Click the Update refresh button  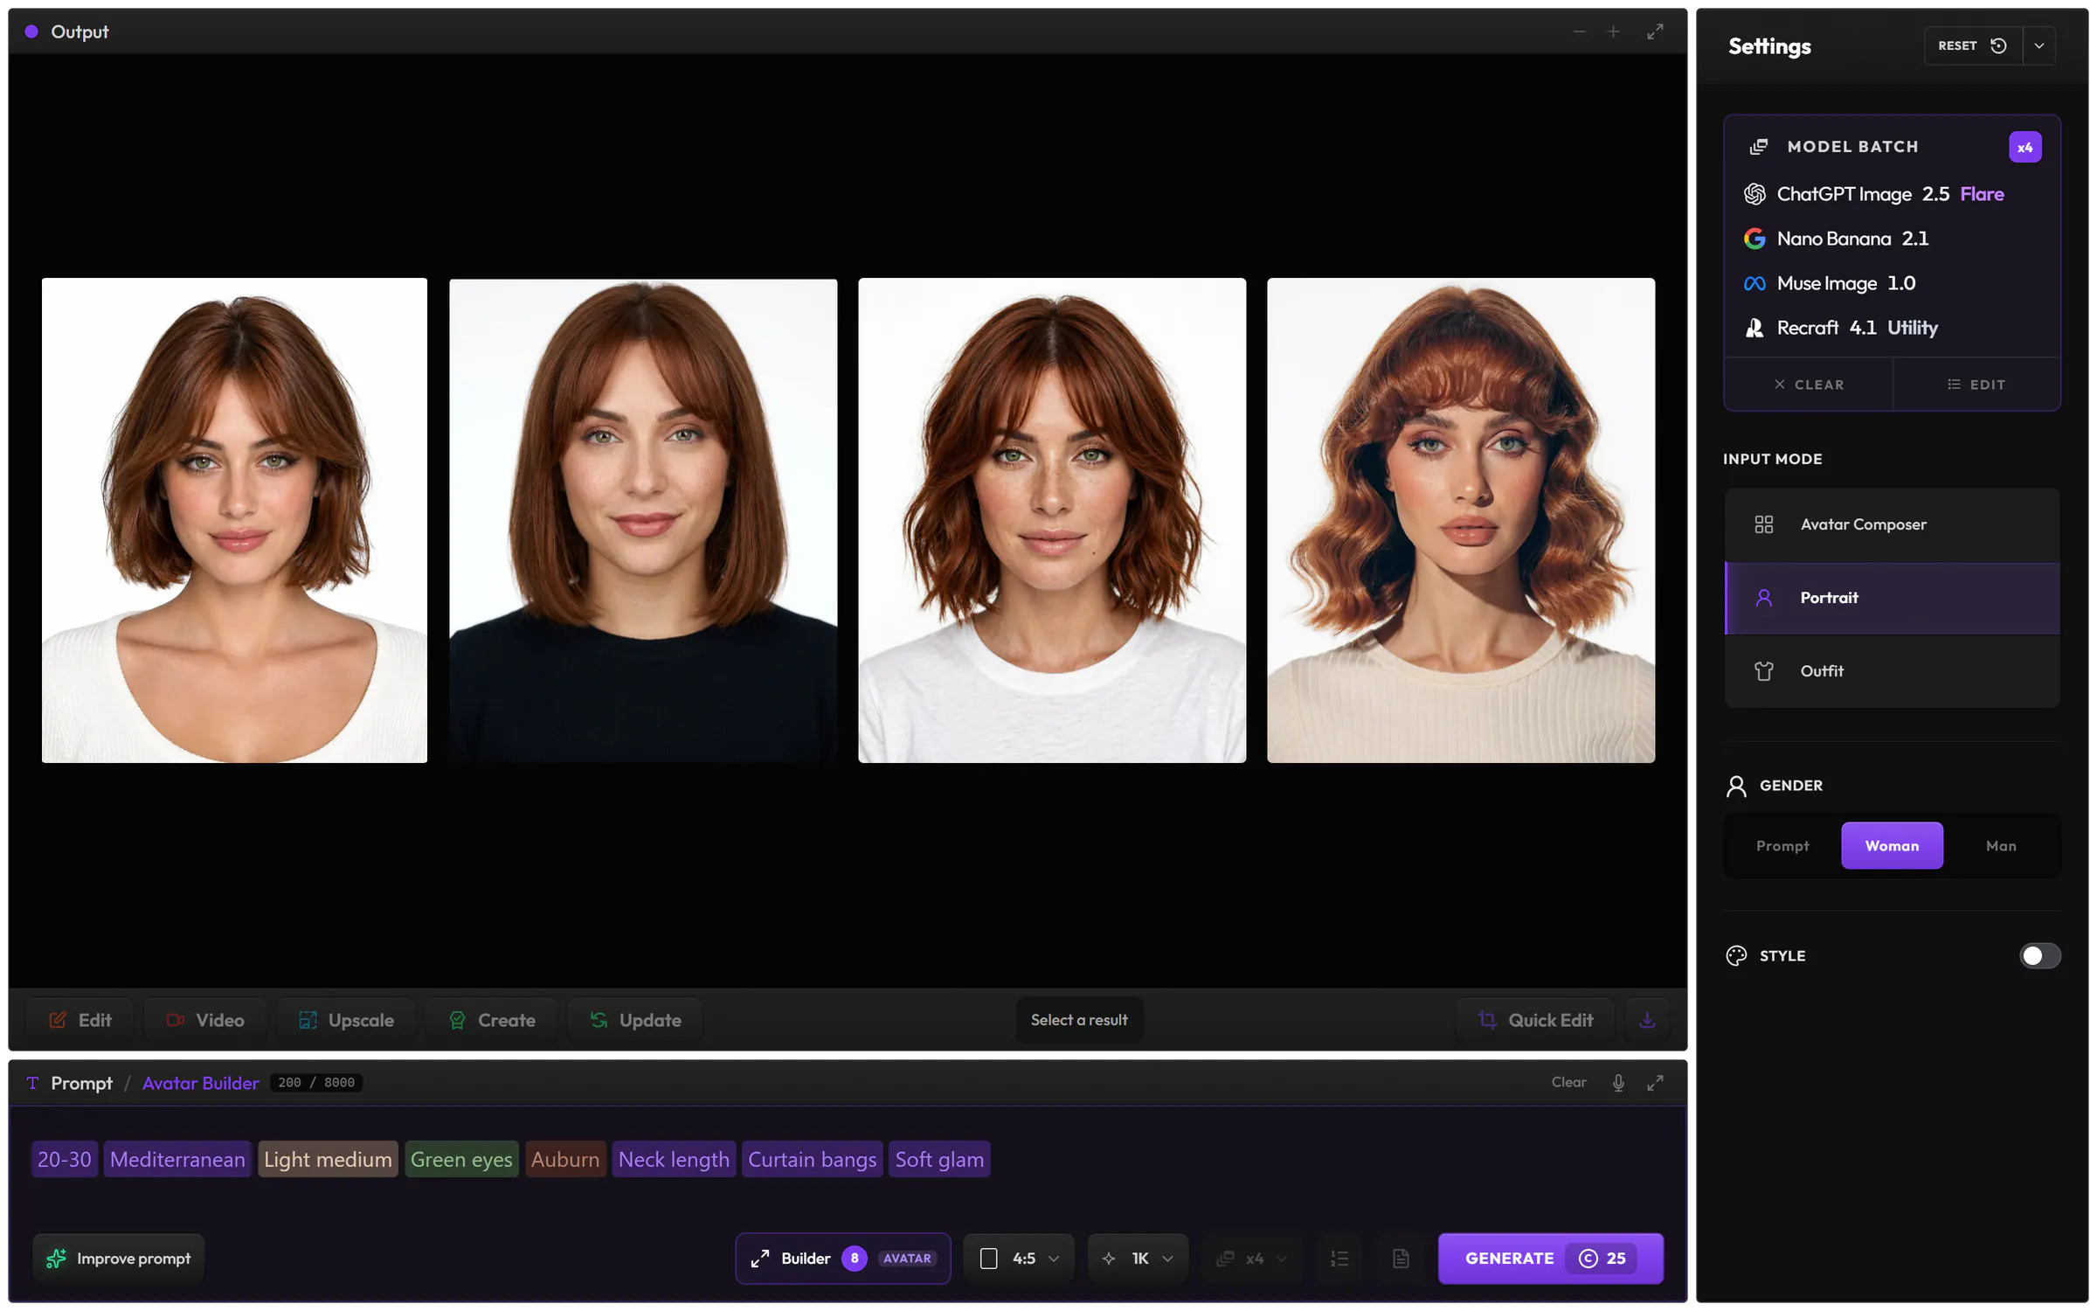click(635, 1020)
